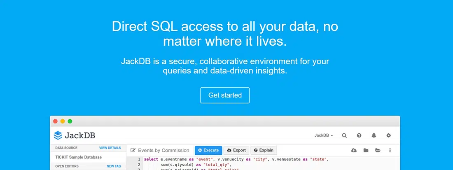Click the closed folder icon
The width and height of the screenshot is (453, 170).
pyautogui.click(x=366, y=150)
